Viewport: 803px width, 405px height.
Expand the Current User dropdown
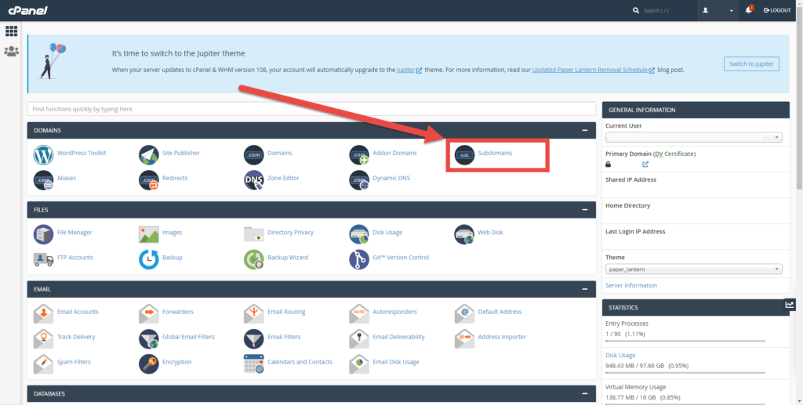(693, 138)
